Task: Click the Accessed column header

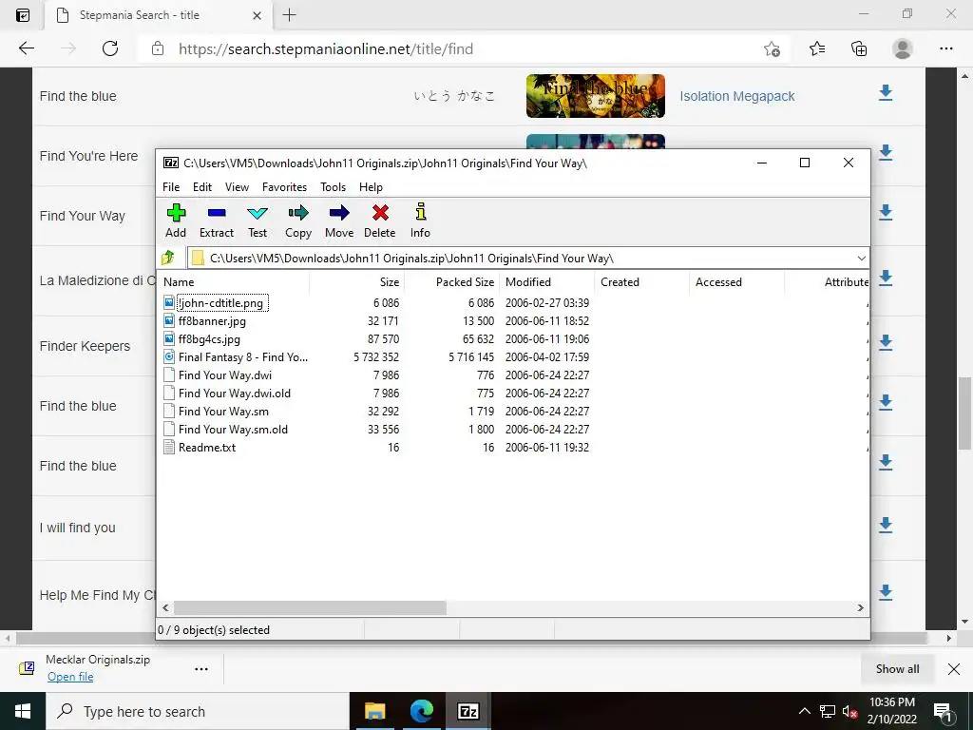Action: coord(736,281)
